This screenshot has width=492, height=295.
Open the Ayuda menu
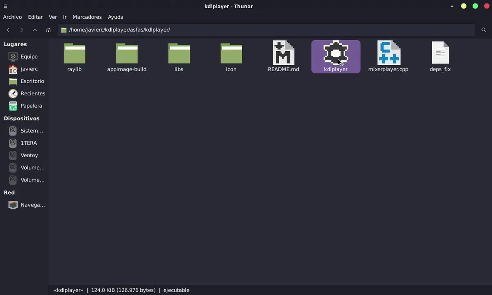pyautogui.click(x=116, y=17)
